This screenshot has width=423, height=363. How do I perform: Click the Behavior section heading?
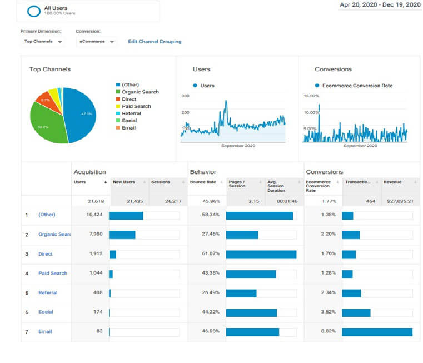tap(203, 172)
